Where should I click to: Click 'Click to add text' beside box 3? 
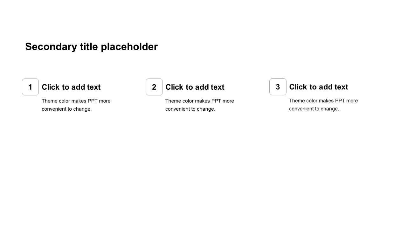[x=319, y=87]
